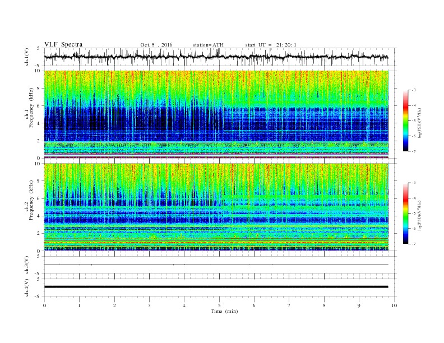Click the ch.2 "Frequency (kHz)" axis label
Screen dimensions: 444x343
pyautogui.click(x=31, y=200)
